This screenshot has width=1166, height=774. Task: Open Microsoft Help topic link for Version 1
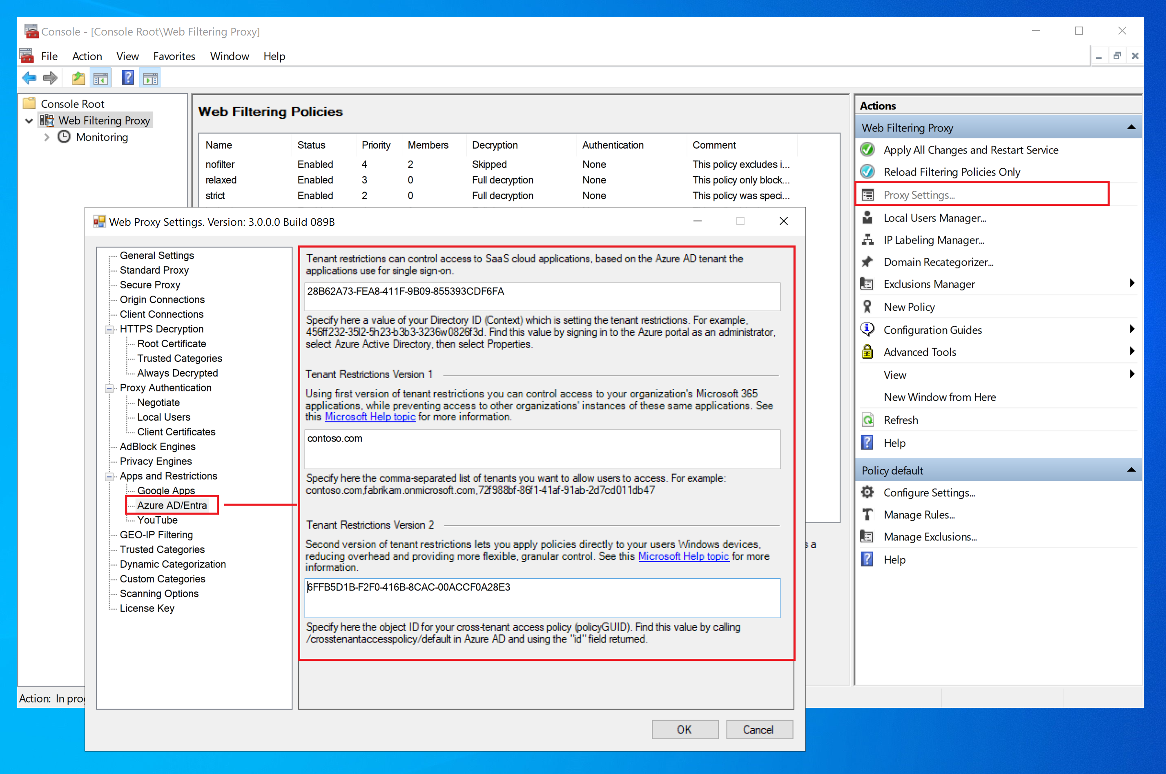pos(370,417)
